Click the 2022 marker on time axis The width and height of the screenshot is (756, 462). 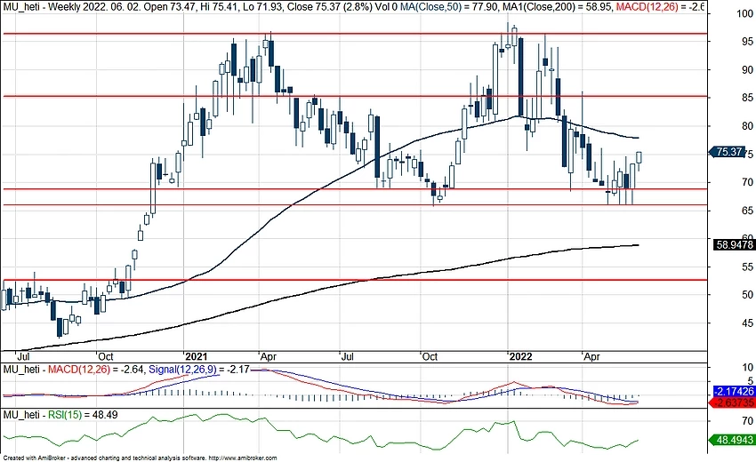click(521, 355)
